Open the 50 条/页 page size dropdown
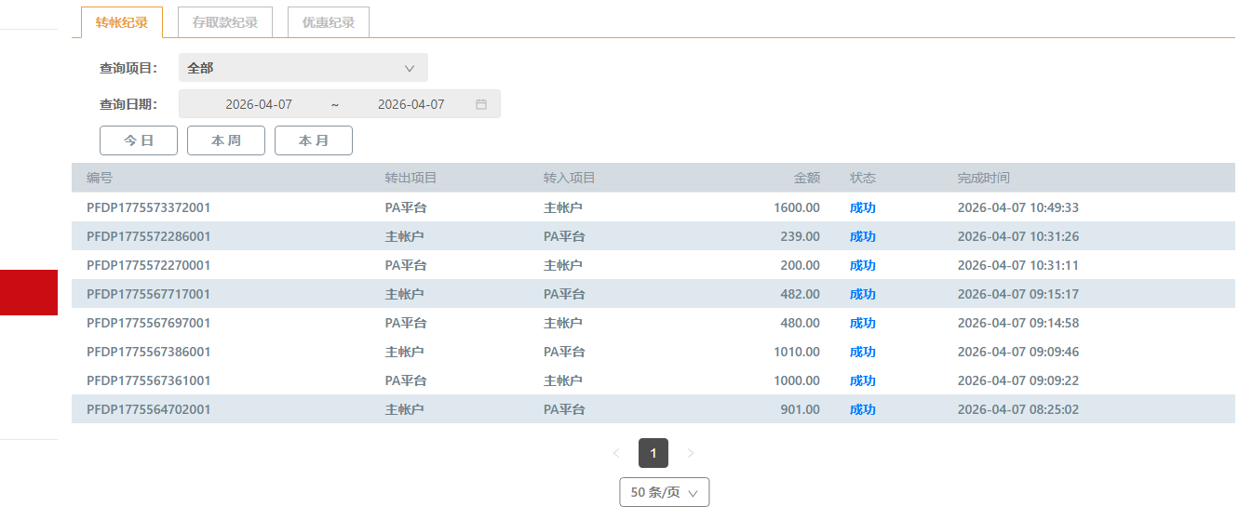Screen dimensions: 1239x520 click(x=664, y=492)
